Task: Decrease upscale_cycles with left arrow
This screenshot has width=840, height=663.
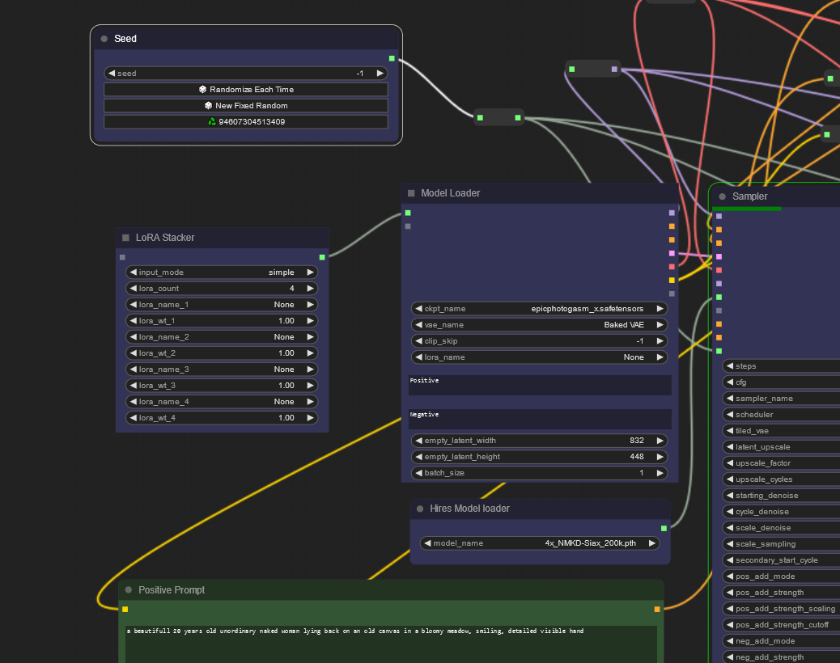Action: (730, 479)
